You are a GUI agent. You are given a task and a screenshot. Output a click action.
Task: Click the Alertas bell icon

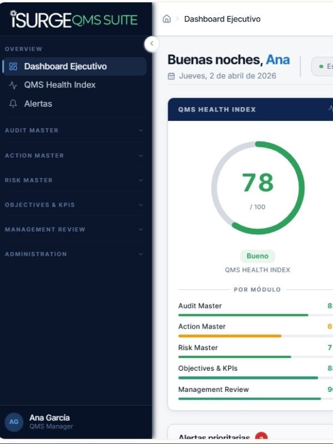[x=13, y=104]
